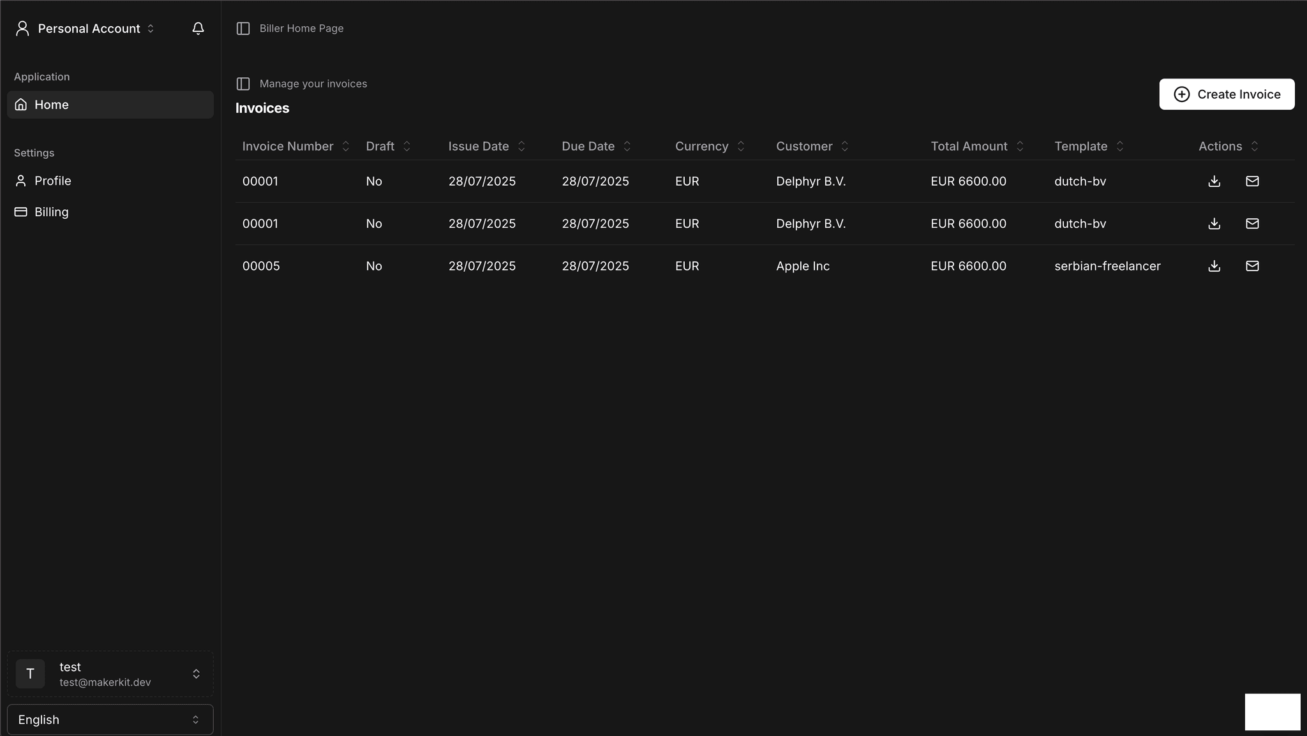Download the second Delphyr B.V. invoice

(x=1213, y=223)
